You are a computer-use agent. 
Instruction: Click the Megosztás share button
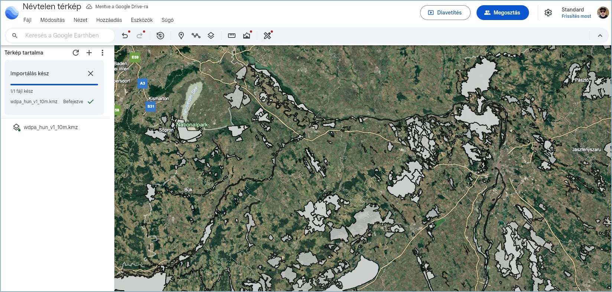click(x=502, y=13)
